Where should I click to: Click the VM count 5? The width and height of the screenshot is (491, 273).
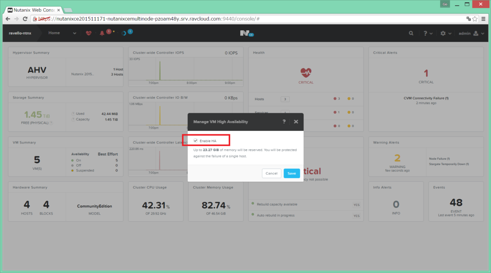37,160
